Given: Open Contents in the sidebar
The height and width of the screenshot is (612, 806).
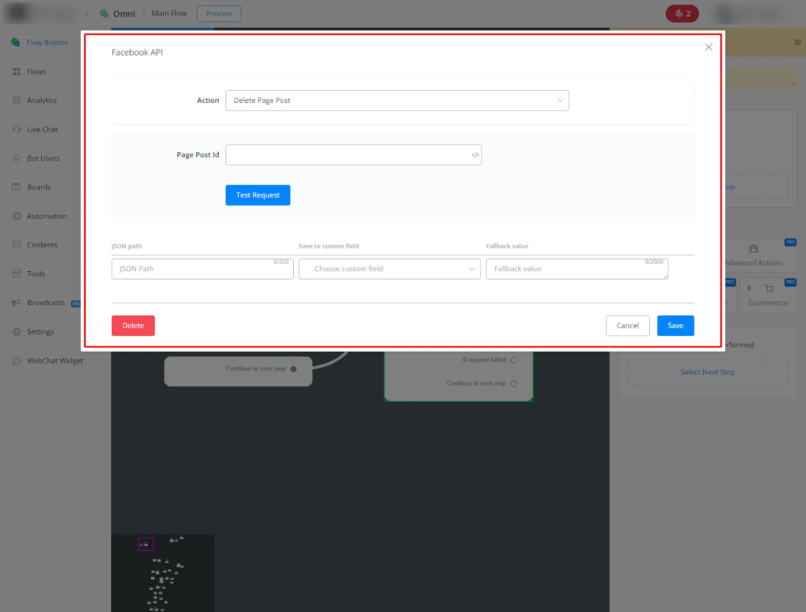Looking at the screenshot, I should 42,245.
